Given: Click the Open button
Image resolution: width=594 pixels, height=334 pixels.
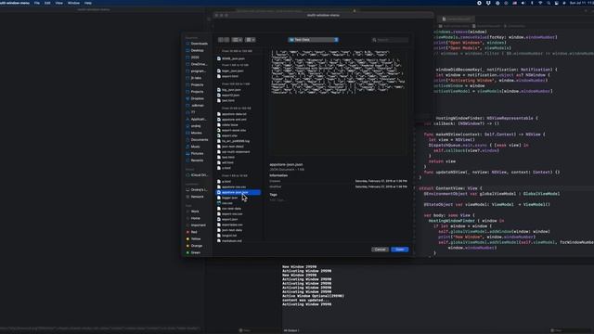Looking at the screenshot, I should (400, 250).
